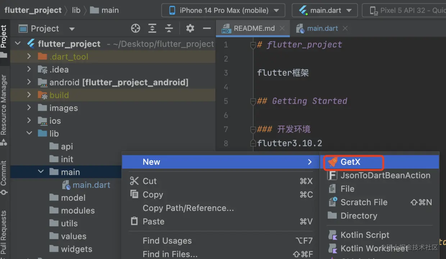Open Resource Manager tool window

coord(4,110)
